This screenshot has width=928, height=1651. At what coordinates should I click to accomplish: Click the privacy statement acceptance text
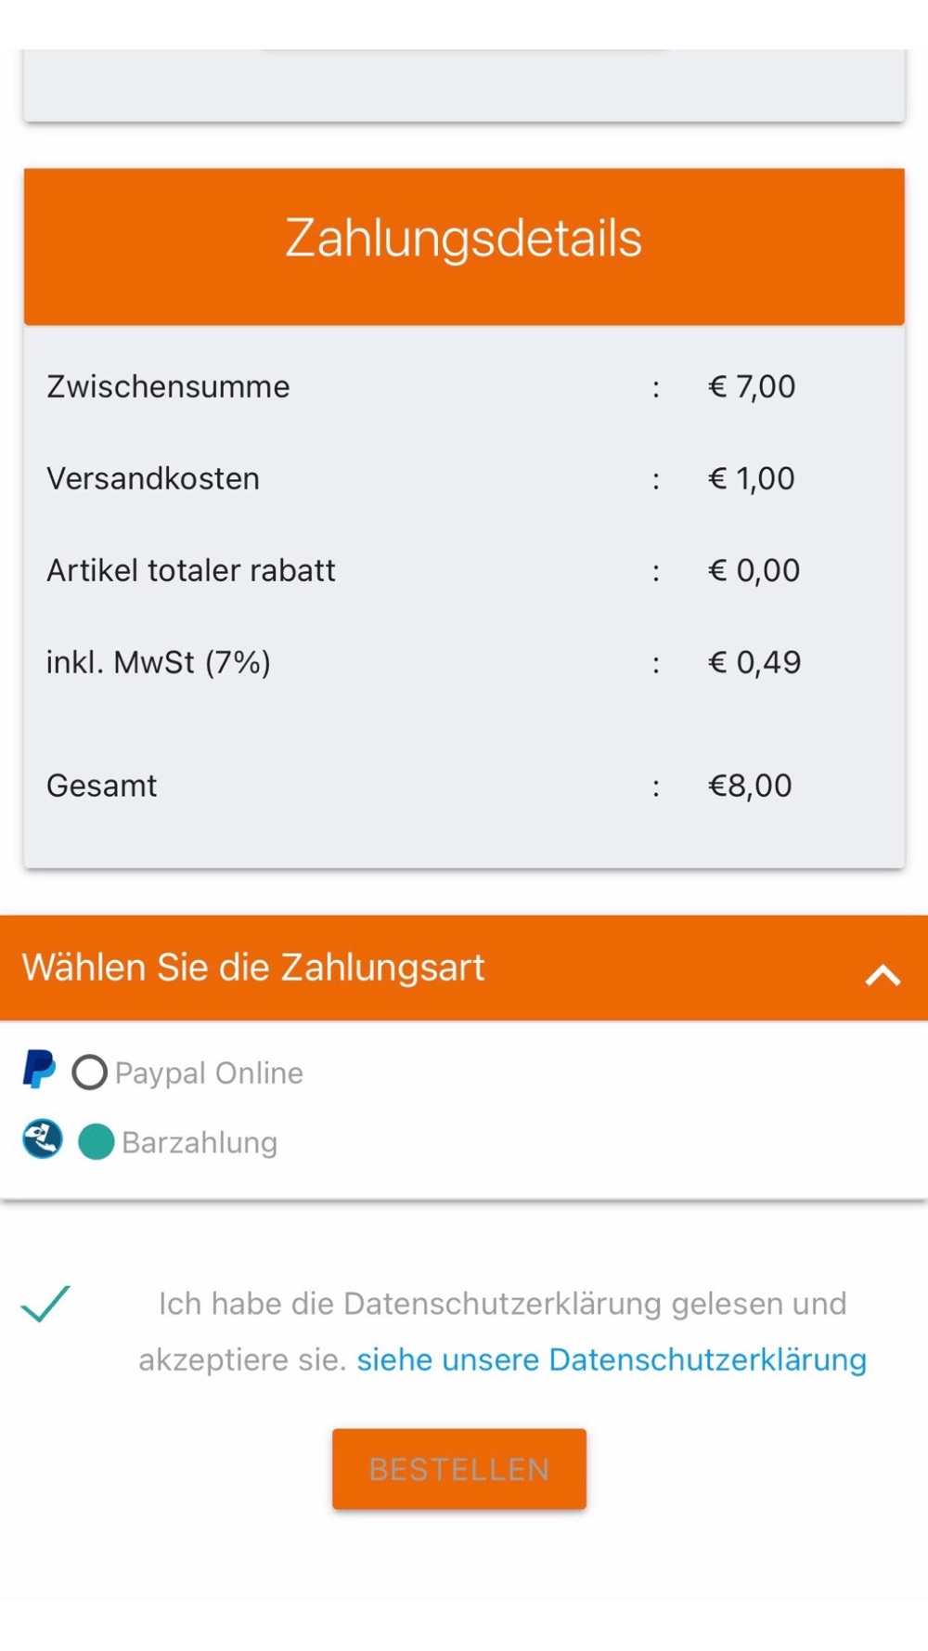point(502,1332)
